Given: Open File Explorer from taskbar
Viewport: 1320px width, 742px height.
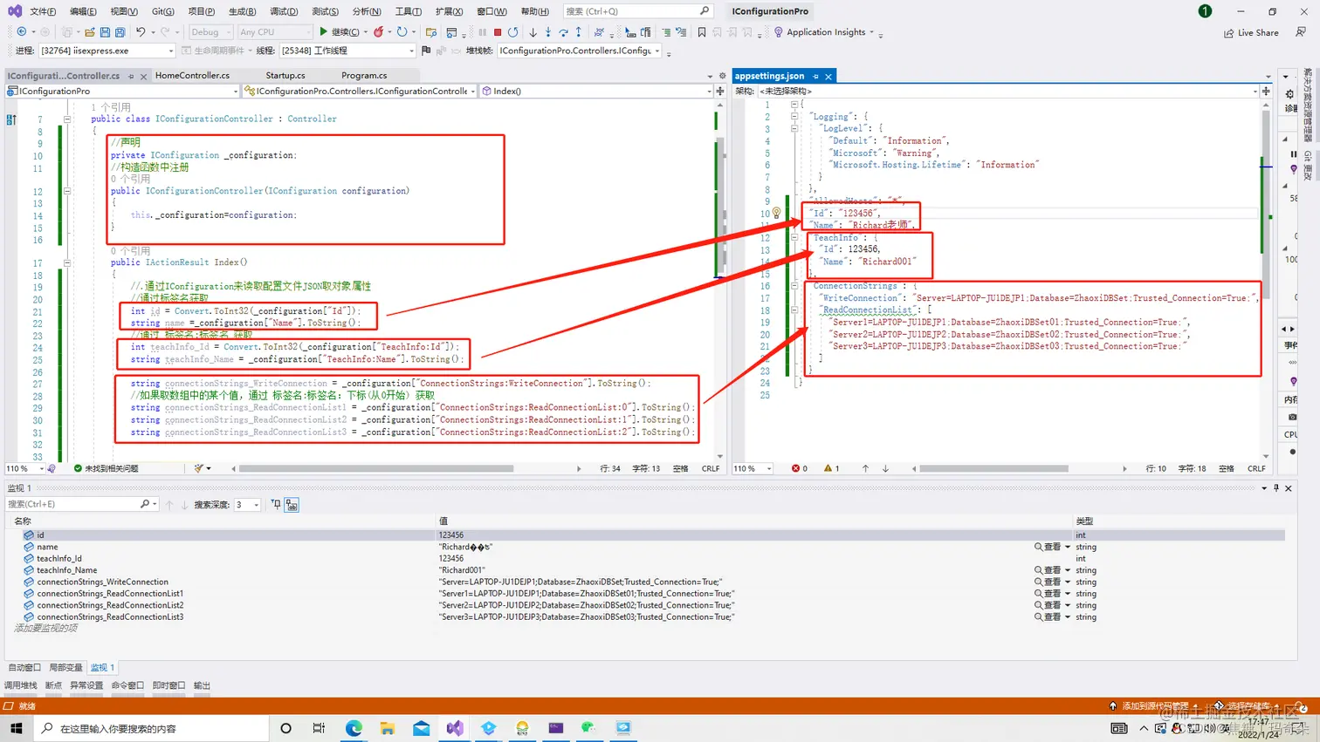Looking at the screenshot, I should tap(388, 728).
